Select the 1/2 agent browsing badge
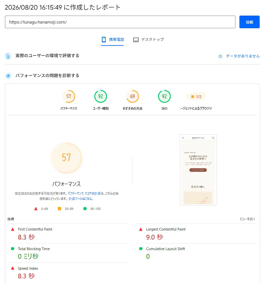This screenshot has height=283, width=266. (x=196, y=97)
